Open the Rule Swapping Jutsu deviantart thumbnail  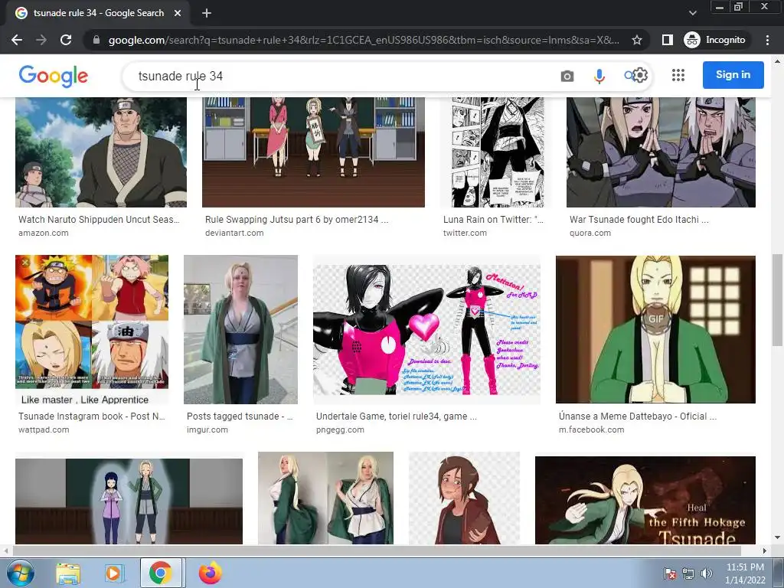pos(313,152)
